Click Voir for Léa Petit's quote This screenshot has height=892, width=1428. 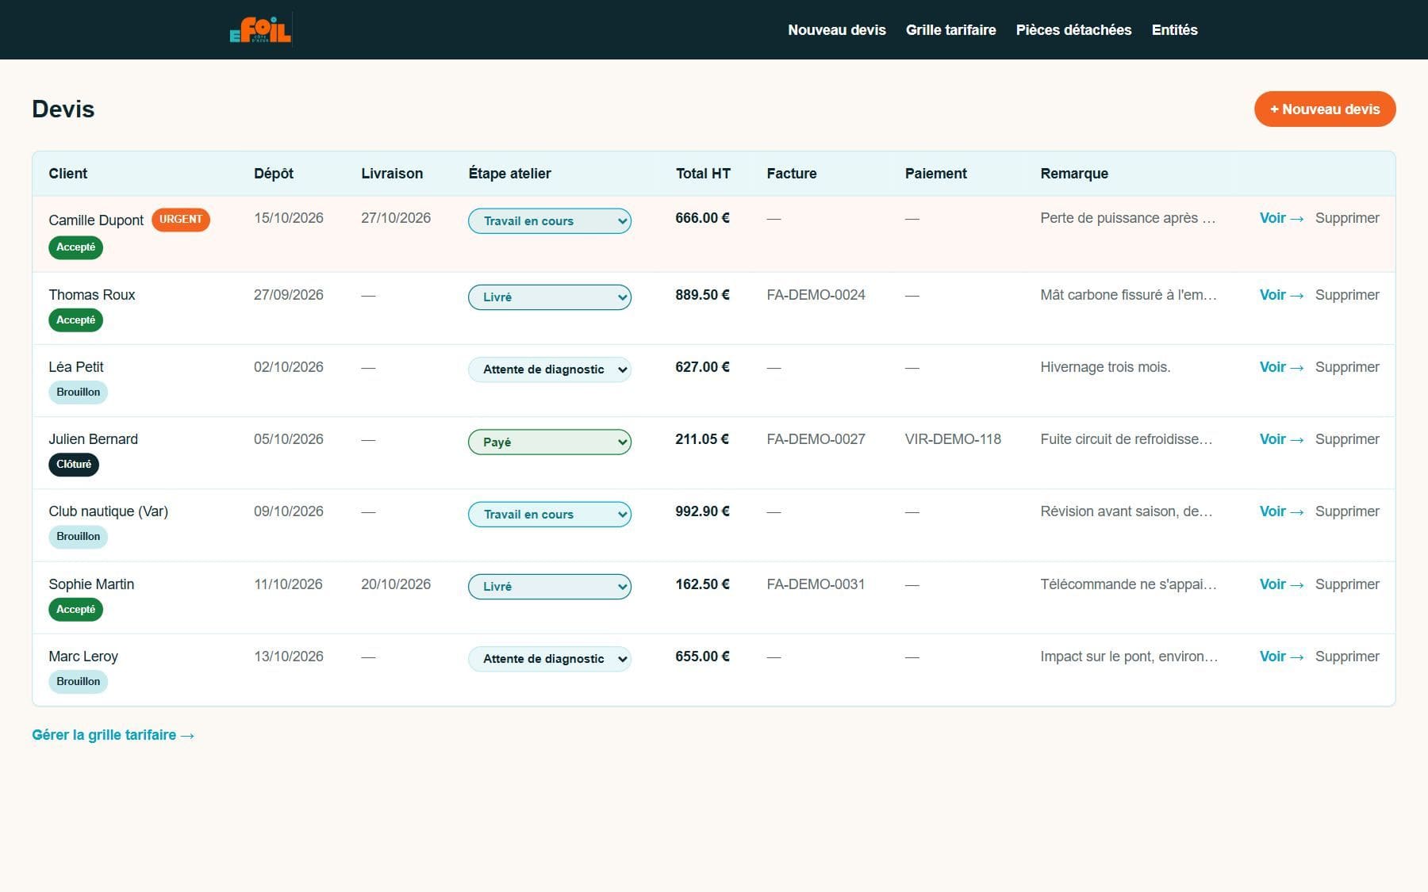tap(1281, 367)
